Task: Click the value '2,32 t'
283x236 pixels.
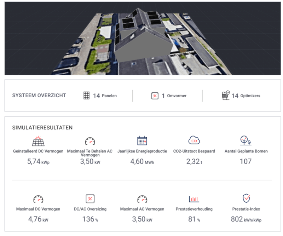Action: (x=194, y=161)
